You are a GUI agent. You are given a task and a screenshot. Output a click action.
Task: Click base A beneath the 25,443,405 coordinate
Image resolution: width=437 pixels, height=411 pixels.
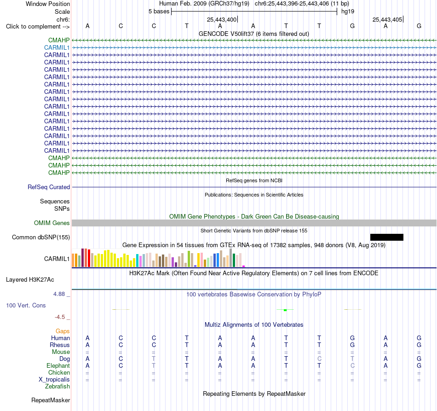(x=385, y=26)
